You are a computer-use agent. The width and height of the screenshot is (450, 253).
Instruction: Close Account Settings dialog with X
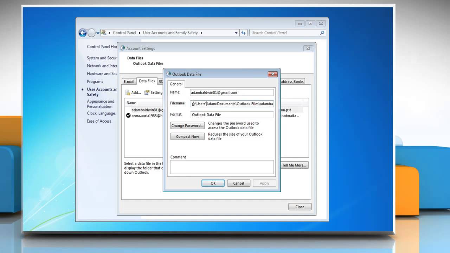(308, 48)
